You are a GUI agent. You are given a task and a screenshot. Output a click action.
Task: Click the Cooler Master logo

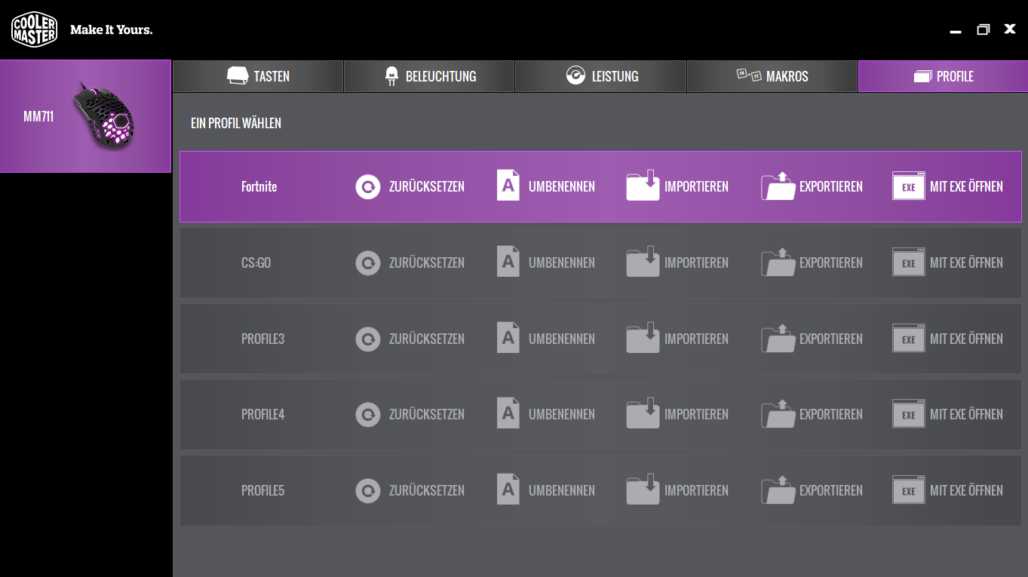coord(35,29)
